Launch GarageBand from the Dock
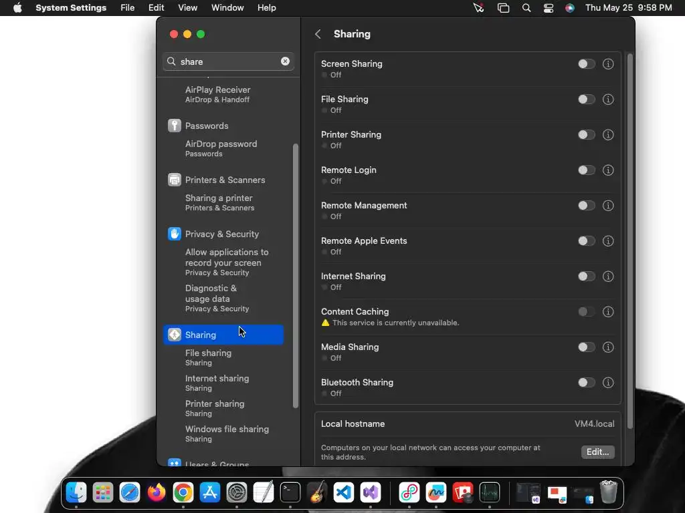Screen dimensions: 685x513 (x=317, y=492)
